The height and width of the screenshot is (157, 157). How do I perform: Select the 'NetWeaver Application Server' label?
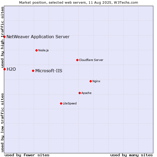pos(38,37)
